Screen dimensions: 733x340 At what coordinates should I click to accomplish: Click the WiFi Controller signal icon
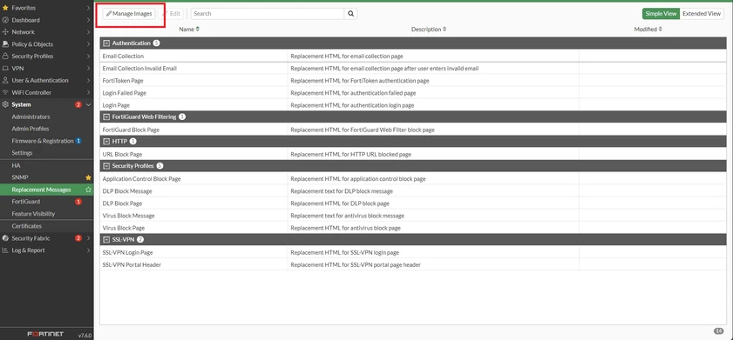click(x=5, y=92)
